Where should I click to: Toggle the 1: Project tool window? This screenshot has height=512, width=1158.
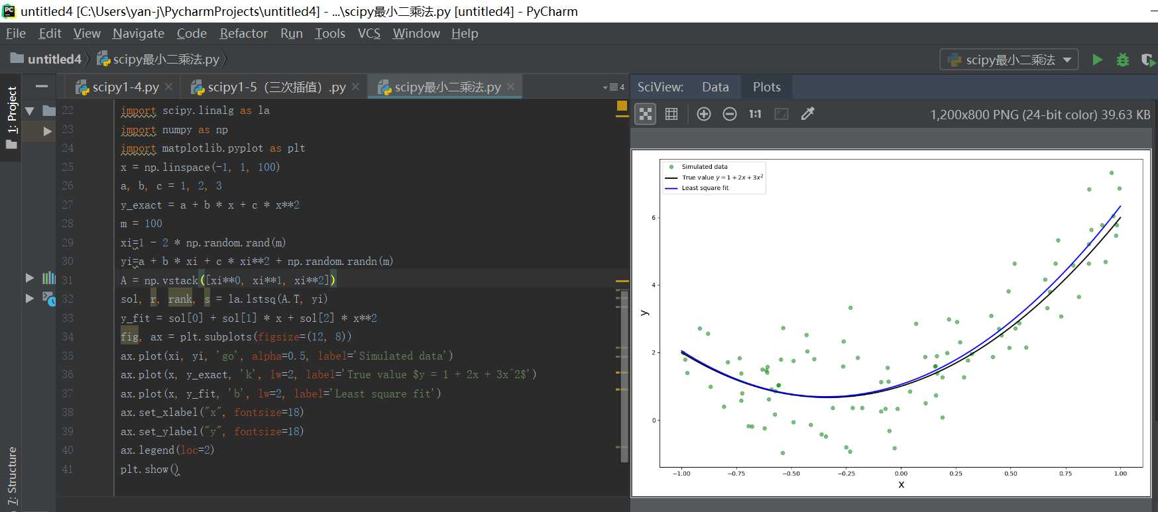(x=11, y=117)
